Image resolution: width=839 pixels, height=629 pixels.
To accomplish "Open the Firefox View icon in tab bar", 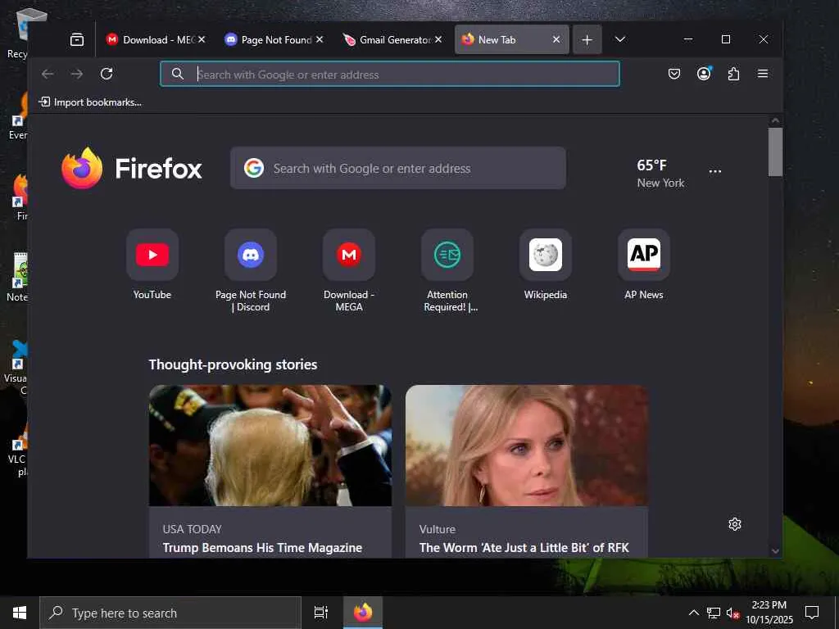I will click(x=77, y=39).
